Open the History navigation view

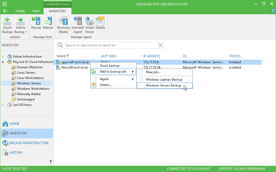coord(27,153)
